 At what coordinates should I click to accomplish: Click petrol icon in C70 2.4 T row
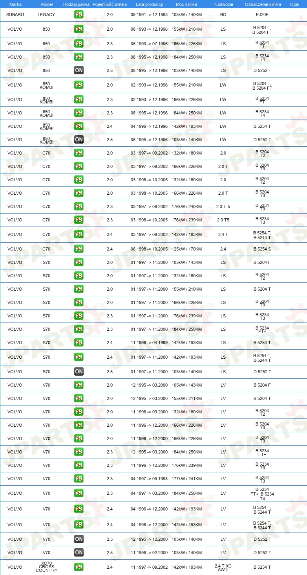point(79,234)
